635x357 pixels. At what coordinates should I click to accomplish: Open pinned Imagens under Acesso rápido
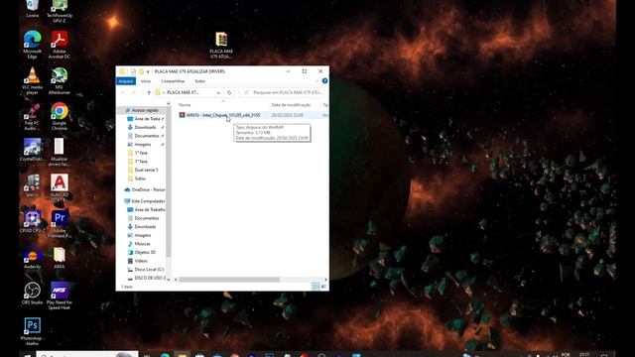pyautogui.click(x=143, y=145)
